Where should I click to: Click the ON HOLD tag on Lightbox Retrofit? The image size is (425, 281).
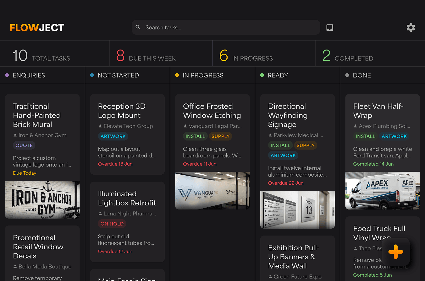click(x=112, y=224)
